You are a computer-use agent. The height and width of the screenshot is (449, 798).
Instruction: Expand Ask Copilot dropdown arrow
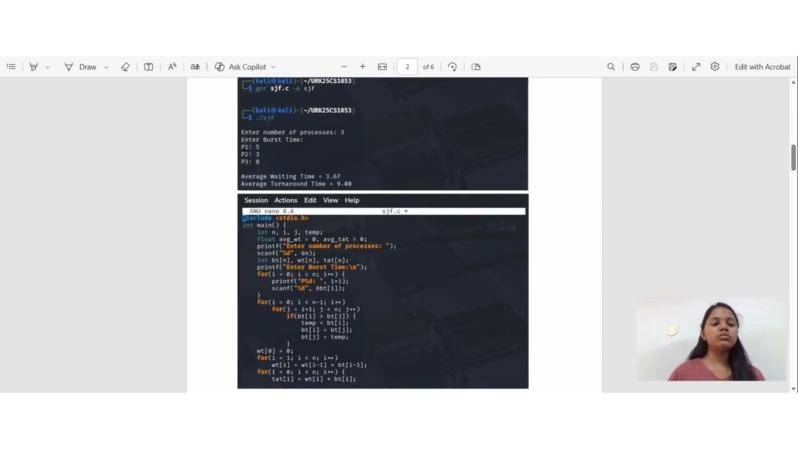pyautogui.click(x=273, y=67)
